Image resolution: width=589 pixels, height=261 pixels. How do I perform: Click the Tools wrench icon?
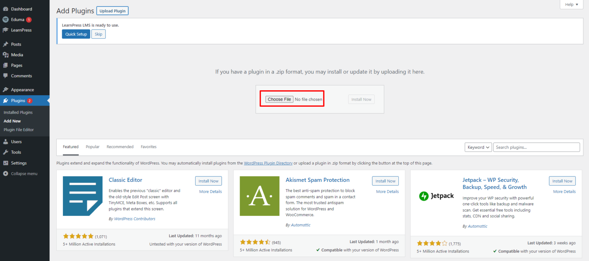[5, 152]
